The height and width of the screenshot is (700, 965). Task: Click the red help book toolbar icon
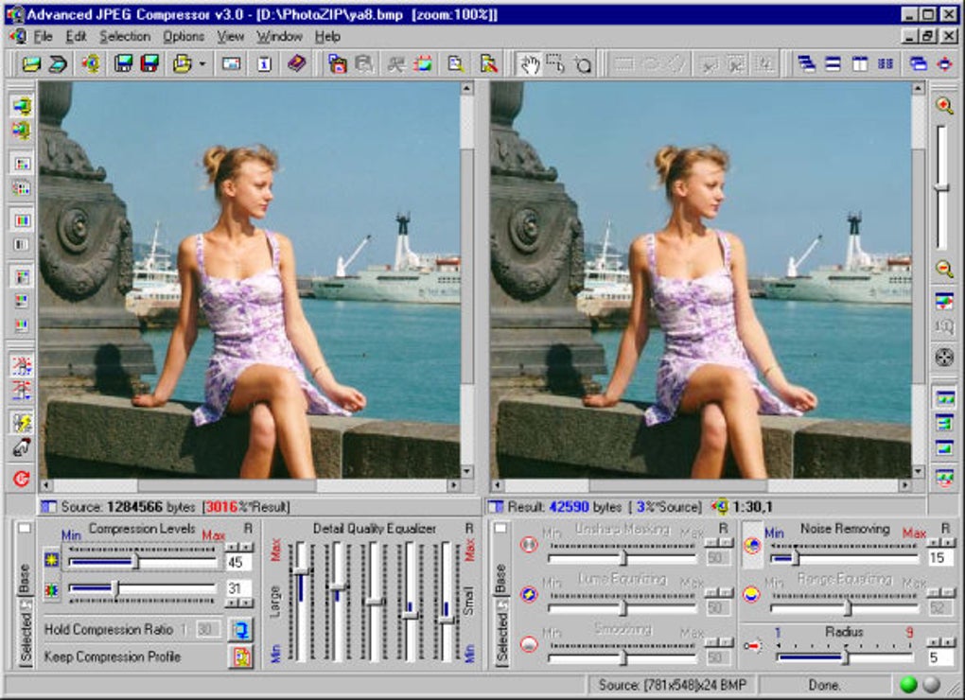point(297,64)
